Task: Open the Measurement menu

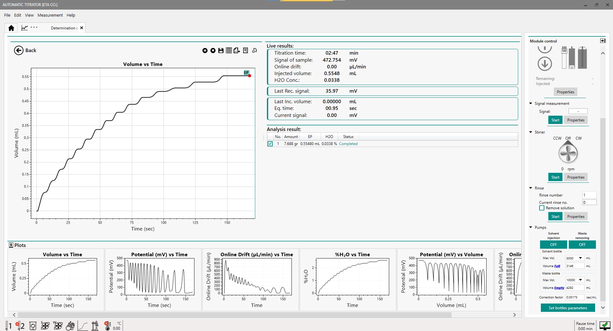Action: pyautogui.click(x=50, y=15)
